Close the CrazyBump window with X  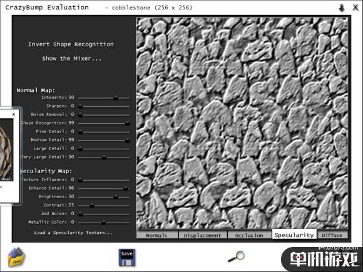coord(355,8)
